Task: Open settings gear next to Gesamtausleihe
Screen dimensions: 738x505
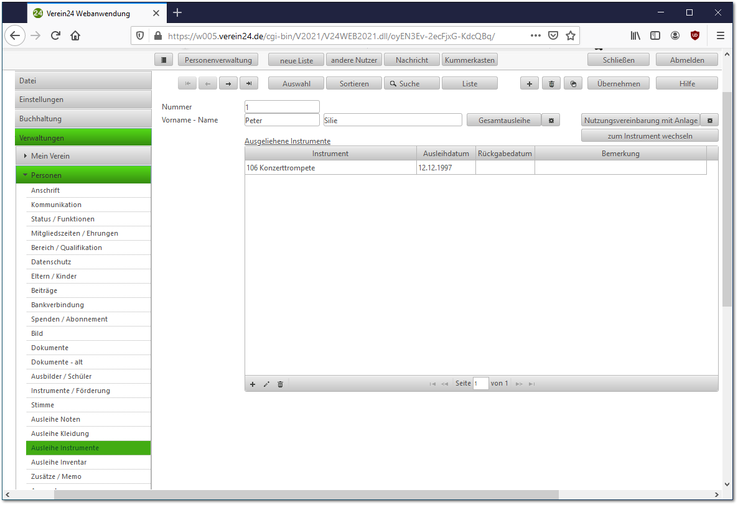Action: [x=551, y=121]
